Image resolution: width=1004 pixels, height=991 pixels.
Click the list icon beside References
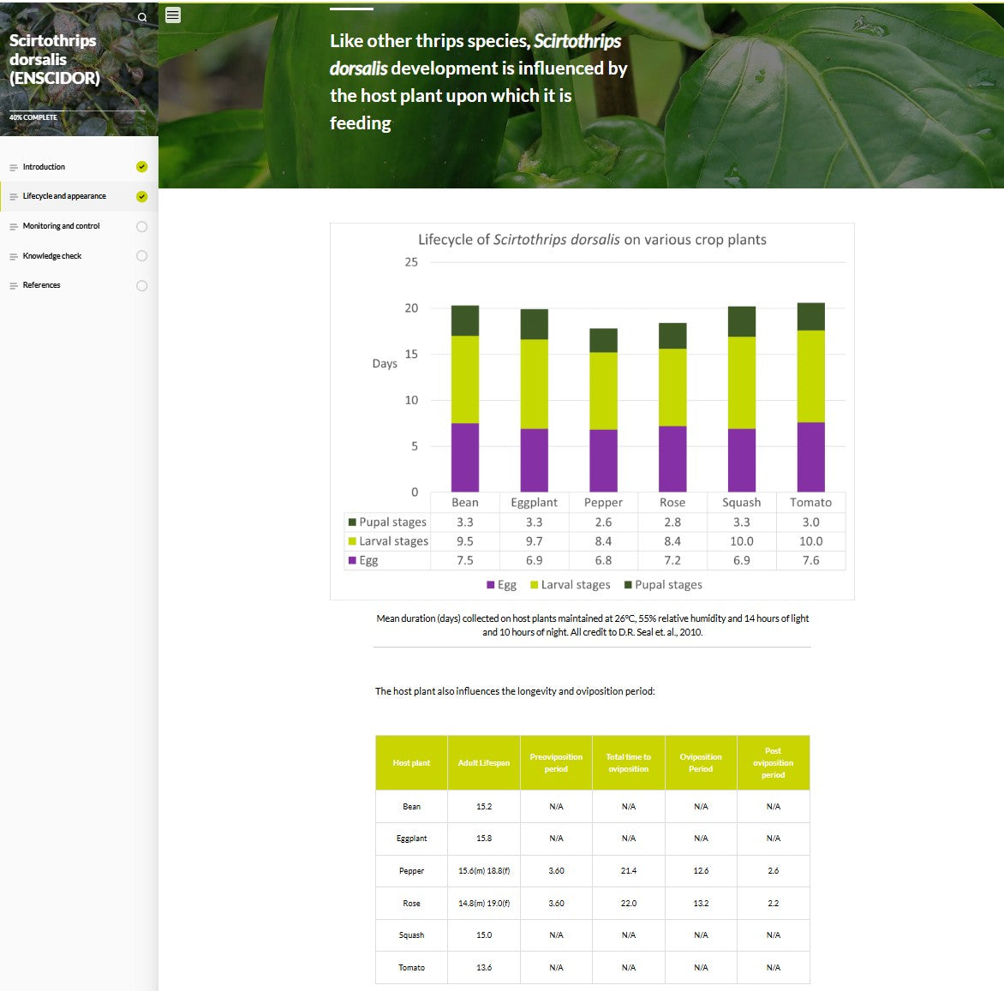14,286
